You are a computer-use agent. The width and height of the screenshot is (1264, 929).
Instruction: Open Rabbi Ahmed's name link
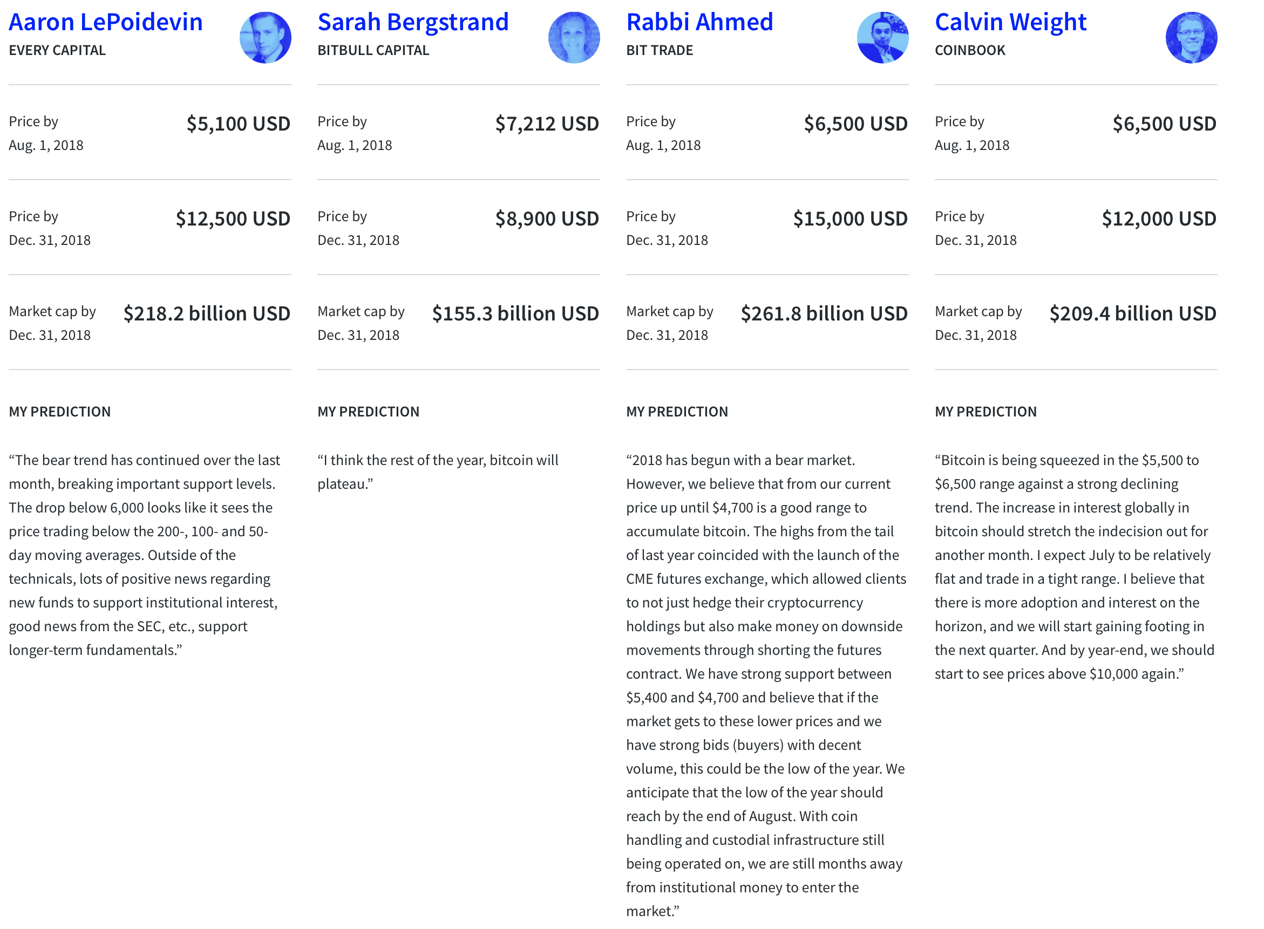point(699,23)
